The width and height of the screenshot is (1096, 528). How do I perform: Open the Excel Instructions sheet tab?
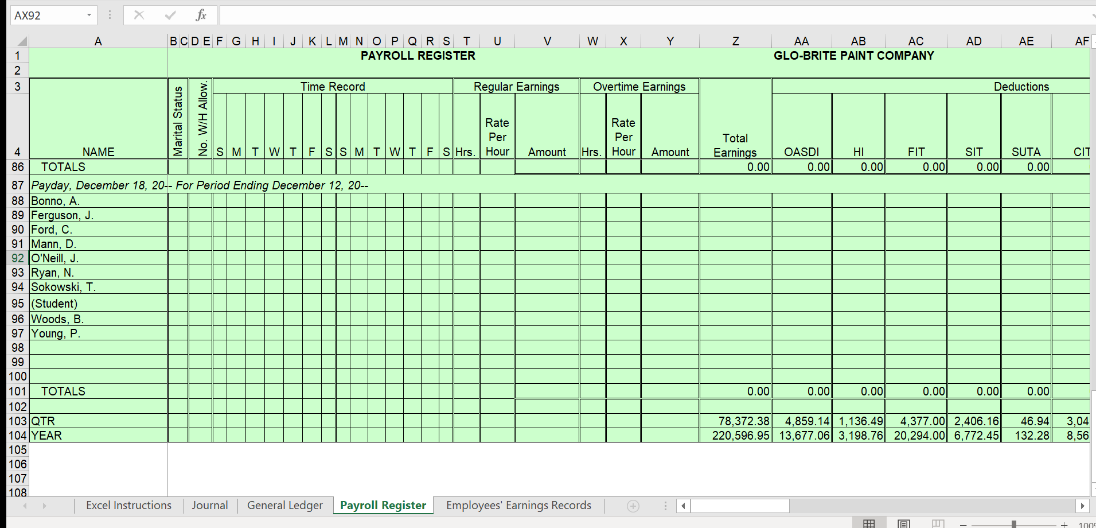click(x=128, y=505)
